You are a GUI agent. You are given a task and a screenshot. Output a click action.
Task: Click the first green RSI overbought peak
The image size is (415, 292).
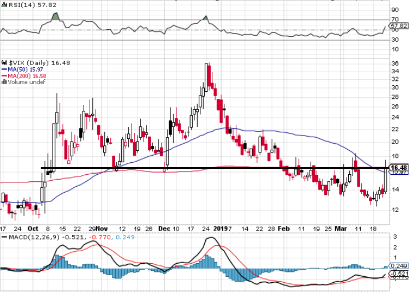(55, 16)
